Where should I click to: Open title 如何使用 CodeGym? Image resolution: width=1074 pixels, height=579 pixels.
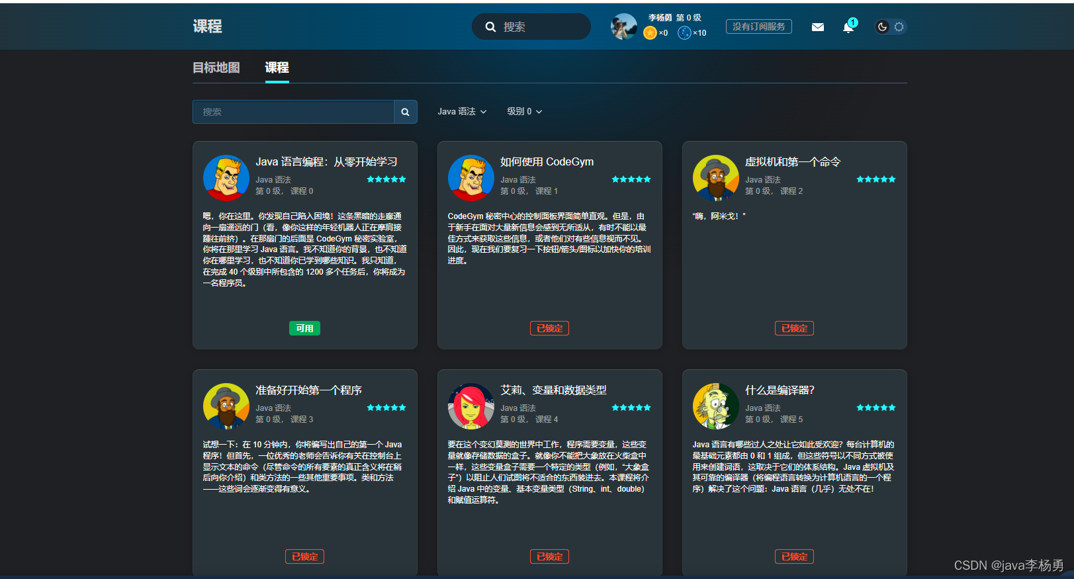(547, 162)
